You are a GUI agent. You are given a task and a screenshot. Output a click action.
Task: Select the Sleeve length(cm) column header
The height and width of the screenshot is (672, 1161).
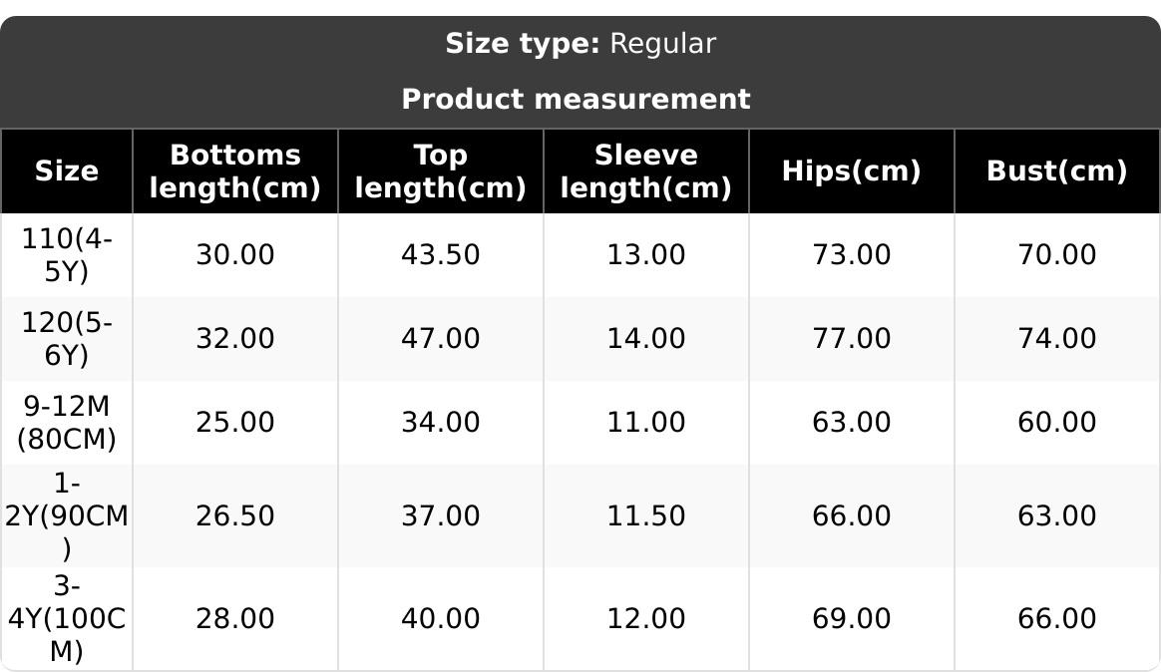click(645, 170)
